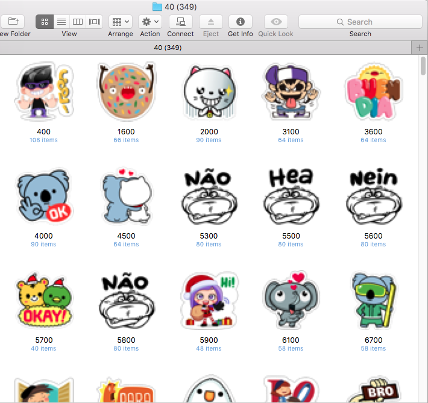Click the folder name label 5500
This screenshot has height=403, width=428.
coord(291,236)
